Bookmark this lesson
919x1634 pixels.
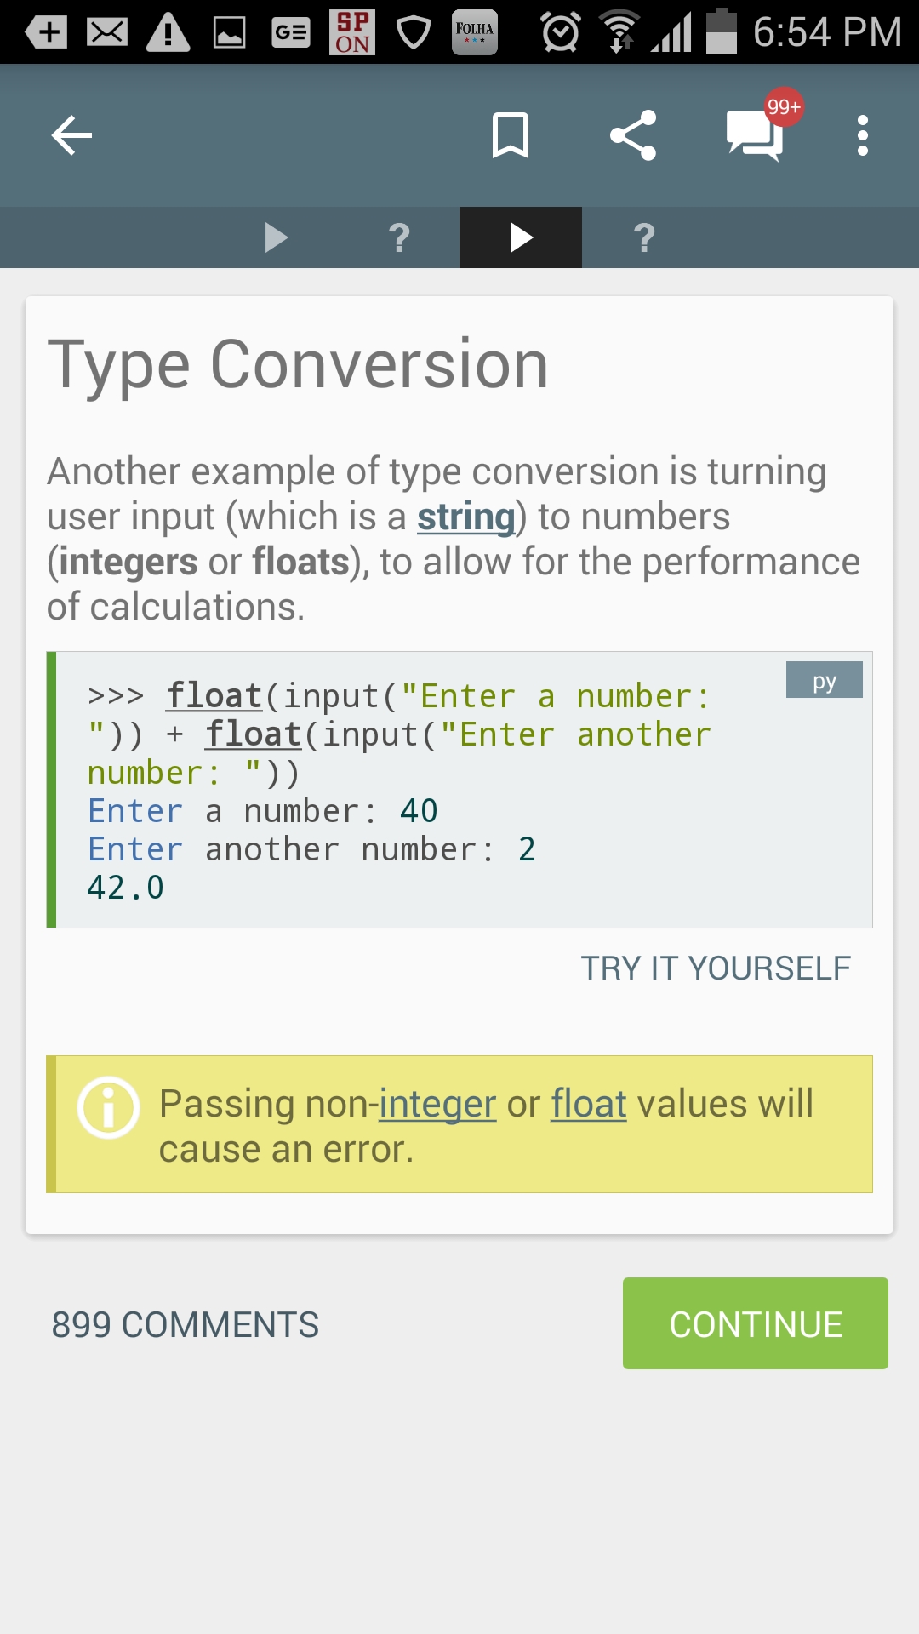pos(511,136)
